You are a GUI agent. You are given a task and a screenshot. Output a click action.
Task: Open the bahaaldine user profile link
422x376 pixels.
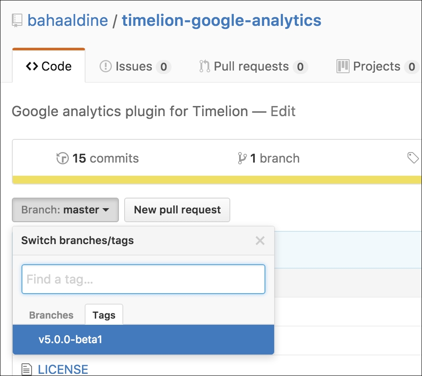coord(68,21)
